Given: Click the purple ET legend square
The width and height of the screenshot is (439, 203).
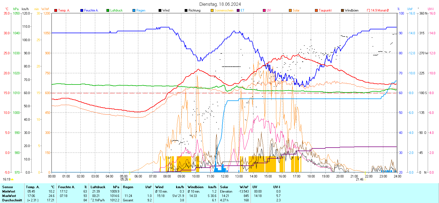Looking at the screenshot, I should [x=238, y=10].
